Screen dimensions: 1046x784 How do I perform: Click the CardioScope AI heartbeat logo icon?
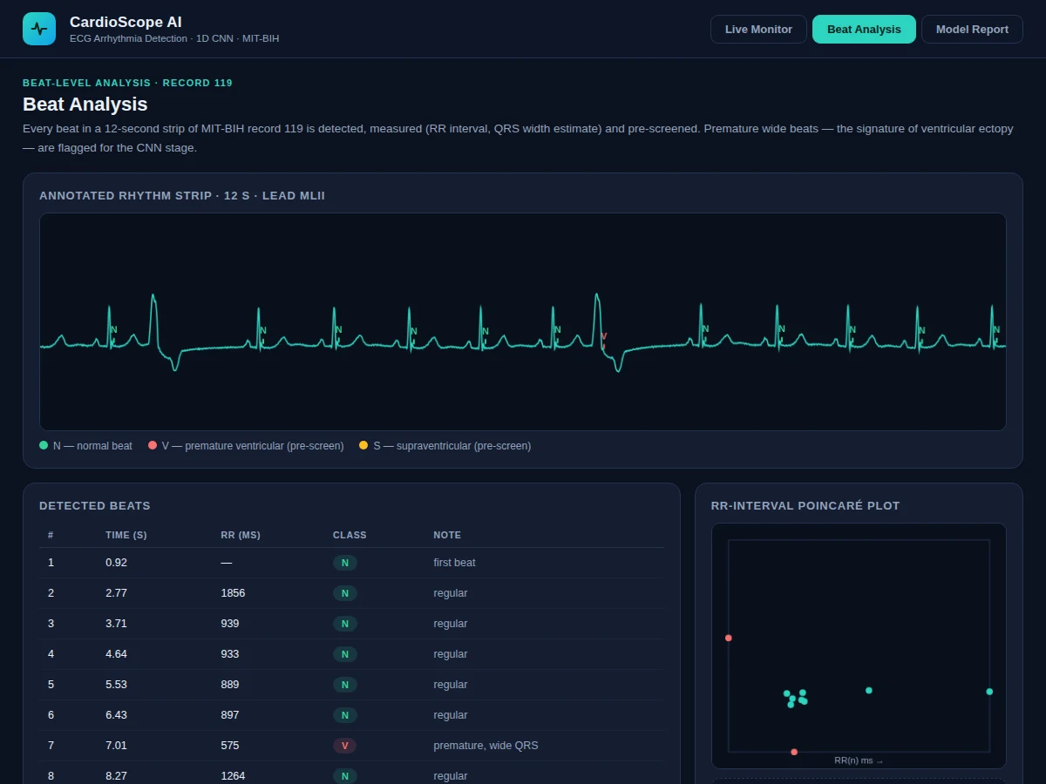point(39,29)
